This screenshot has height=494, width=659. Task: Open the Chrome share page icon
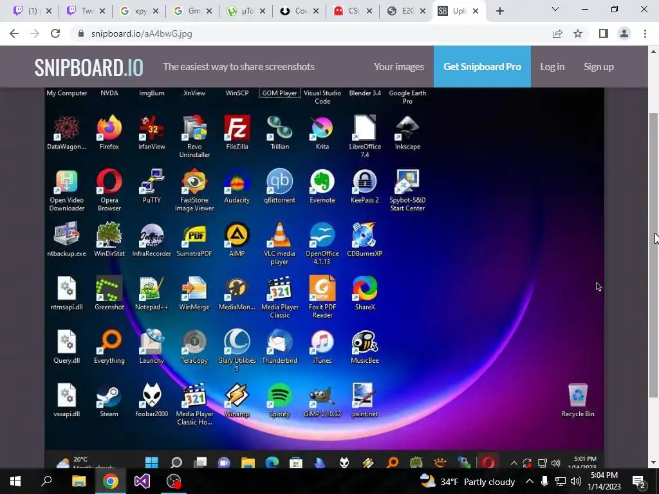pyautogui.click(x=557, y=33)
